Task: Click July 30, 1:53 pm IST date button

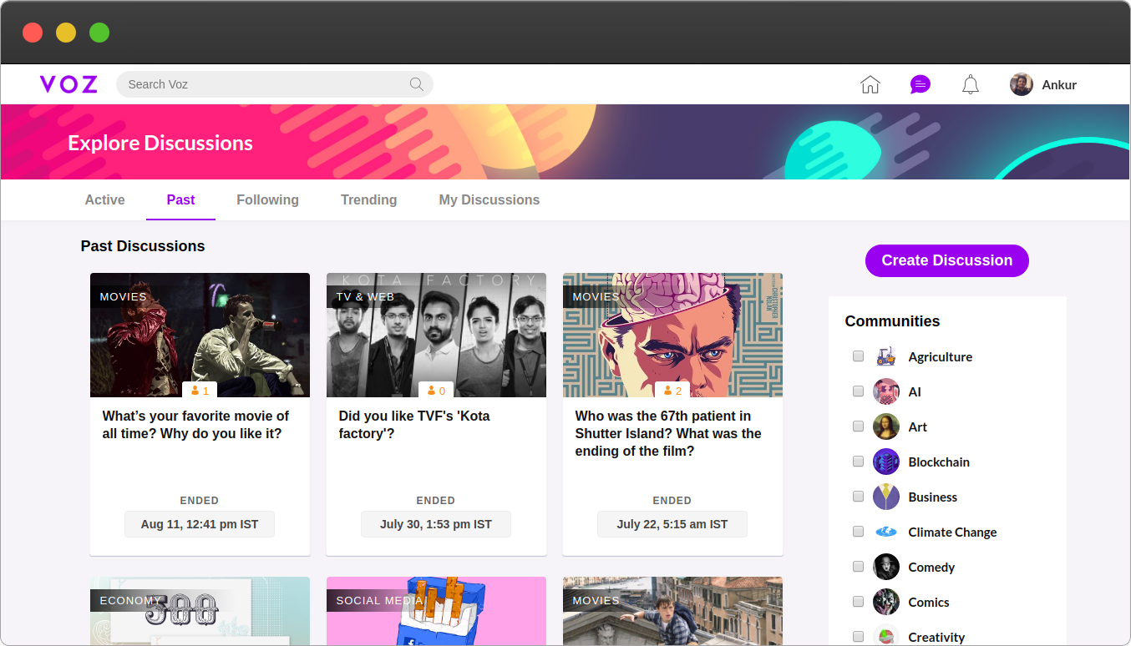Action: (436, 524)
